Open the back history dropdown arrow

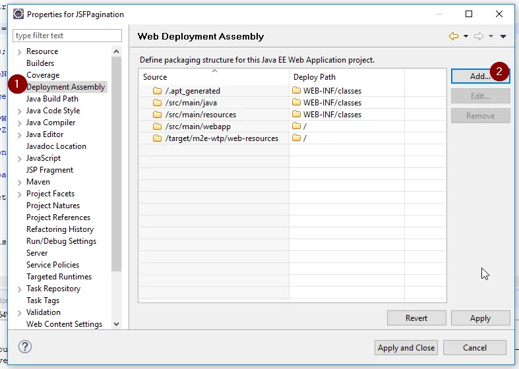(466, 37)
